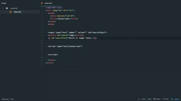
Task: Click index.html file name in status bar
Action: point(5,99)
